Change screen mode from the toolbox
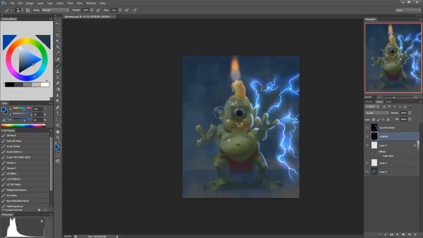This screenshot has width=423, height=238. point(58,161)
